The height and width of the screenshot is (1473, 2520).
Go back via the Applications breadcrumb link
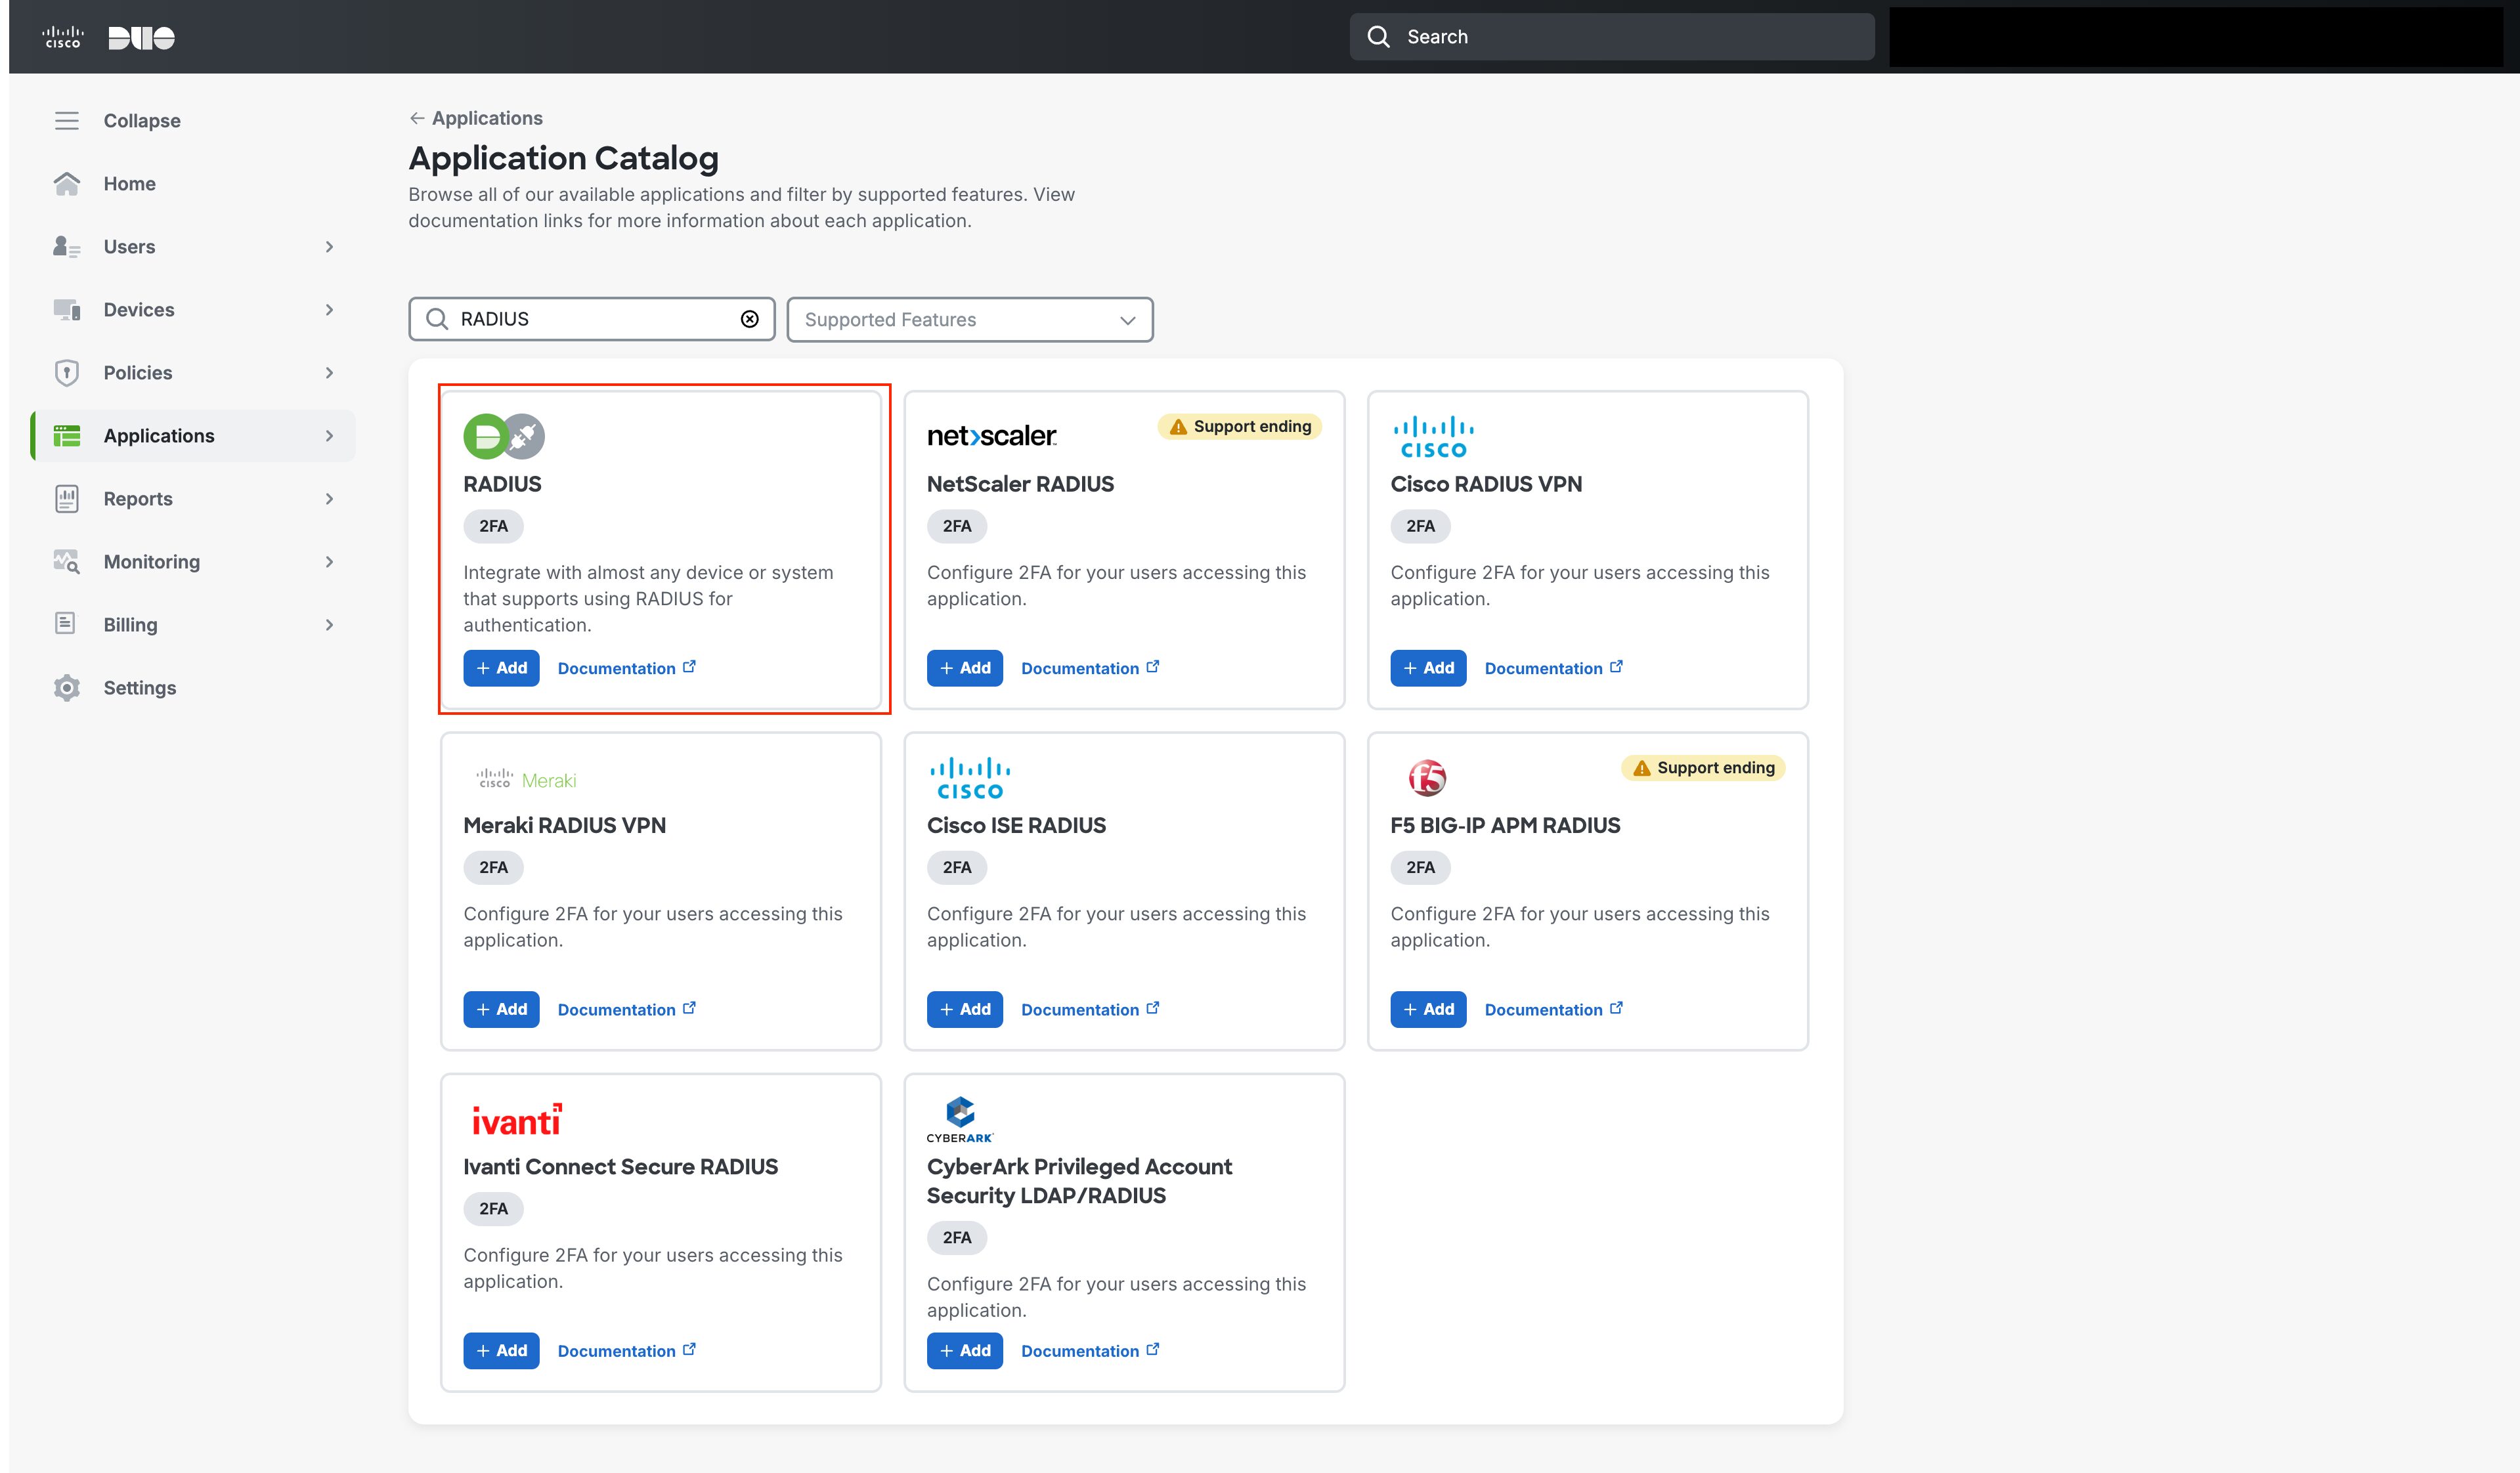pyautogui.click(x=476, y=118)
